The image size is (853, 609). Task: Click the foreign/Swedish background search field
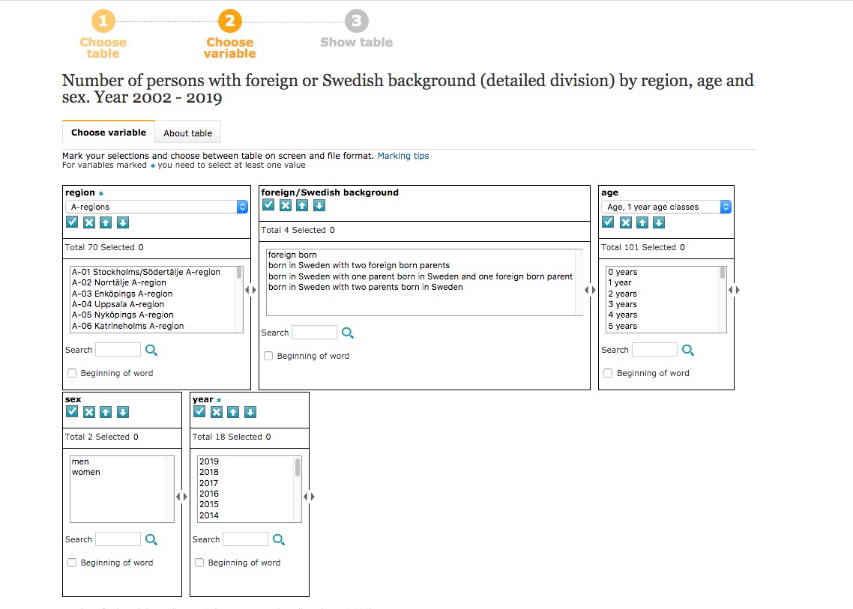(x=314, y=333)
